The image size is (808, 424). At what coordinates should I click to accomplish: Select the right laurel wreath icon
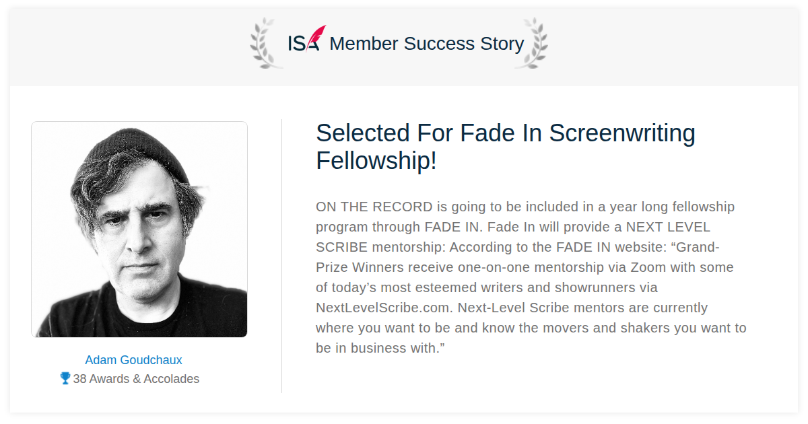click(x=531, y=43)
